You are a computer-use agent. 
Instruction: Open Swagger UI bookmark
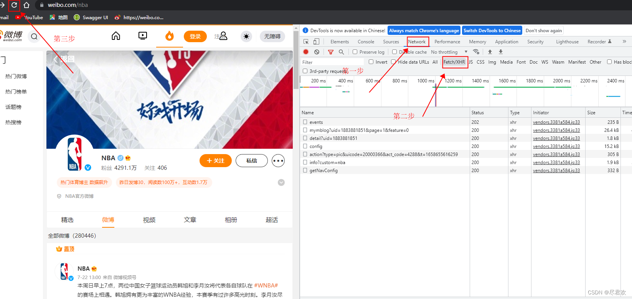(x=91, y=17)
